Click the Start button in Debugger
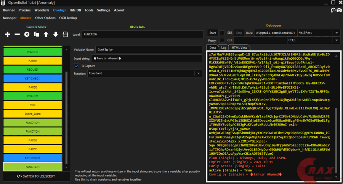This screenshot has width=343, height=184. point(213,33)
